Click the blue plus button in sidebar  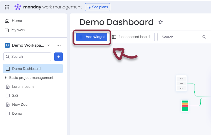[59, 57]
